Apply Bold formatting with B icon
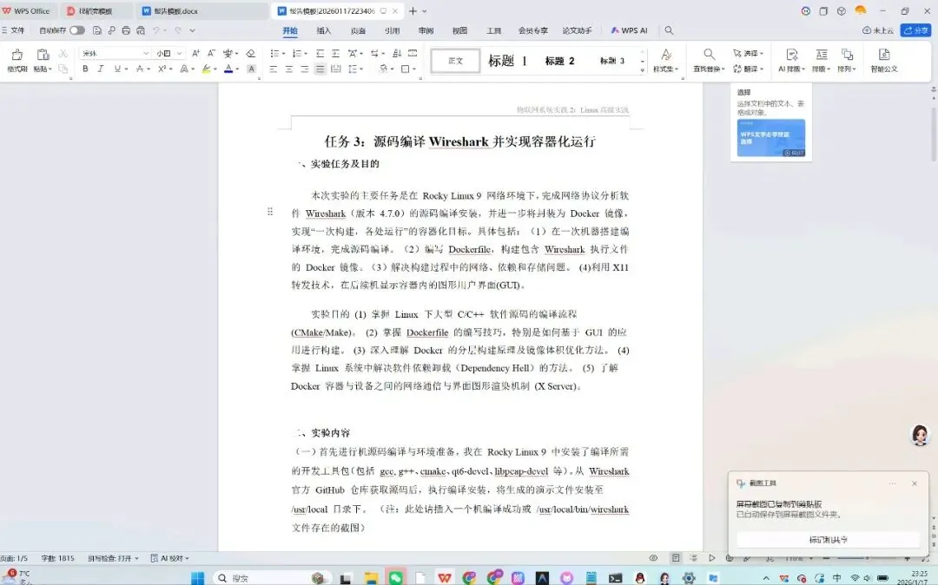 85,69
